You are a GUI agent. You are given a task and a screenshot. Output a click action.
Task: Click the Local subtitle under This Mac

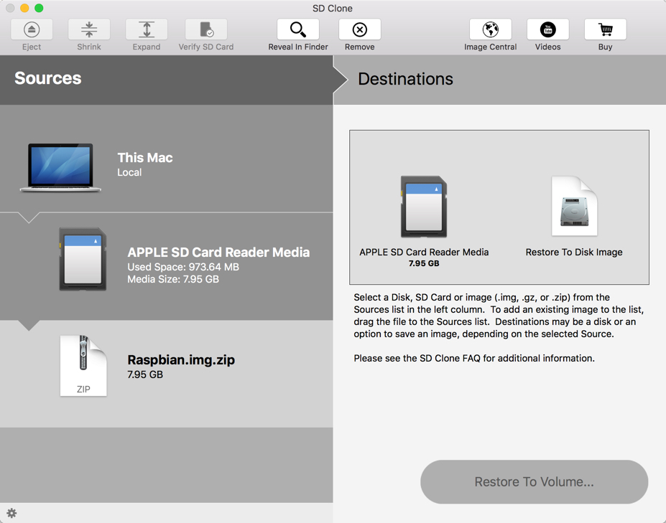129,172
